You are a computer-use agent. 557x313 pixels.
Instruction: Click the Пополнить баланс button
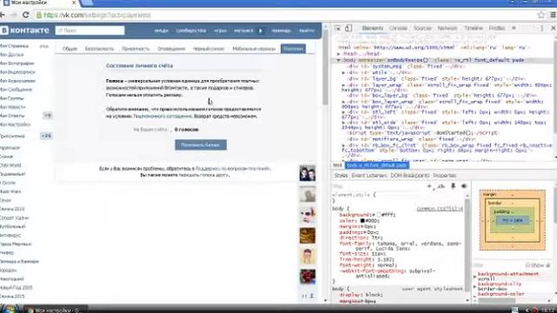click(x=201, y=145)
